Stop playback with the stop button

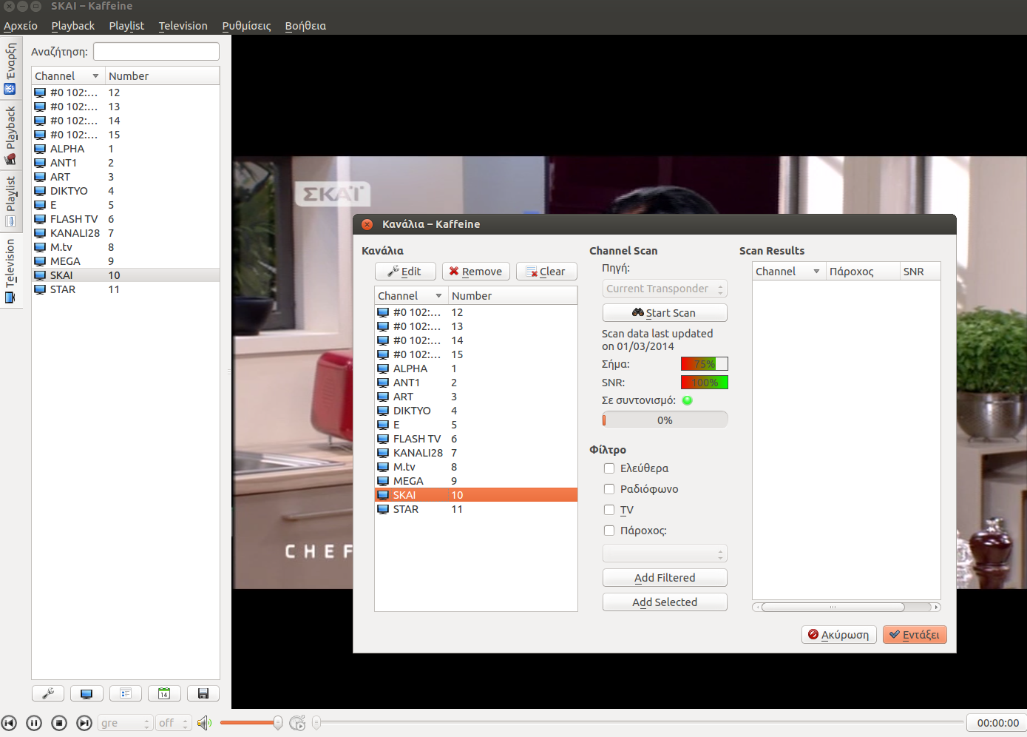click(59, 723)
